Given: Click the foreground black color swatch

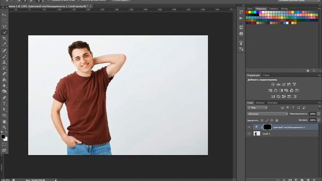Looking at the screenshot, I should [x=3, y=137].
